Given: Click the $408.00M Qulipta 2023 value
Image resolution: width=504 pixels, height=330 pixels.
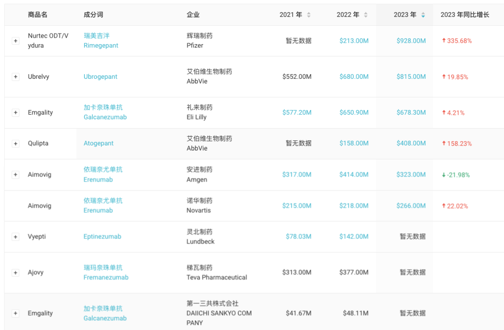Looking at the screenshot, I should pos(411,143).
